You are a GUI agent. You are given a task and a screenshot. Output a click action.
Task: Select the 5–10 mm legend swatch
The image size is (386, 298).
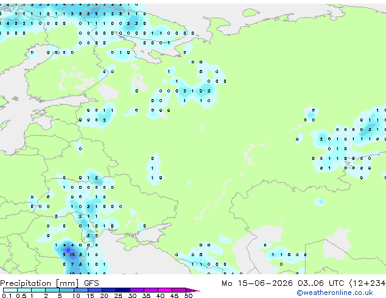[66, 290]
